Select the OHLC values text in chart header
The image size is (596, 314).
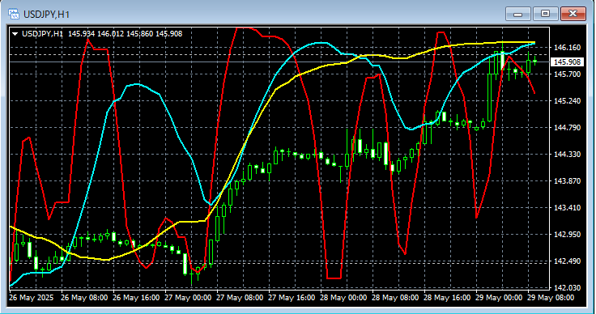tap(125, 34)
